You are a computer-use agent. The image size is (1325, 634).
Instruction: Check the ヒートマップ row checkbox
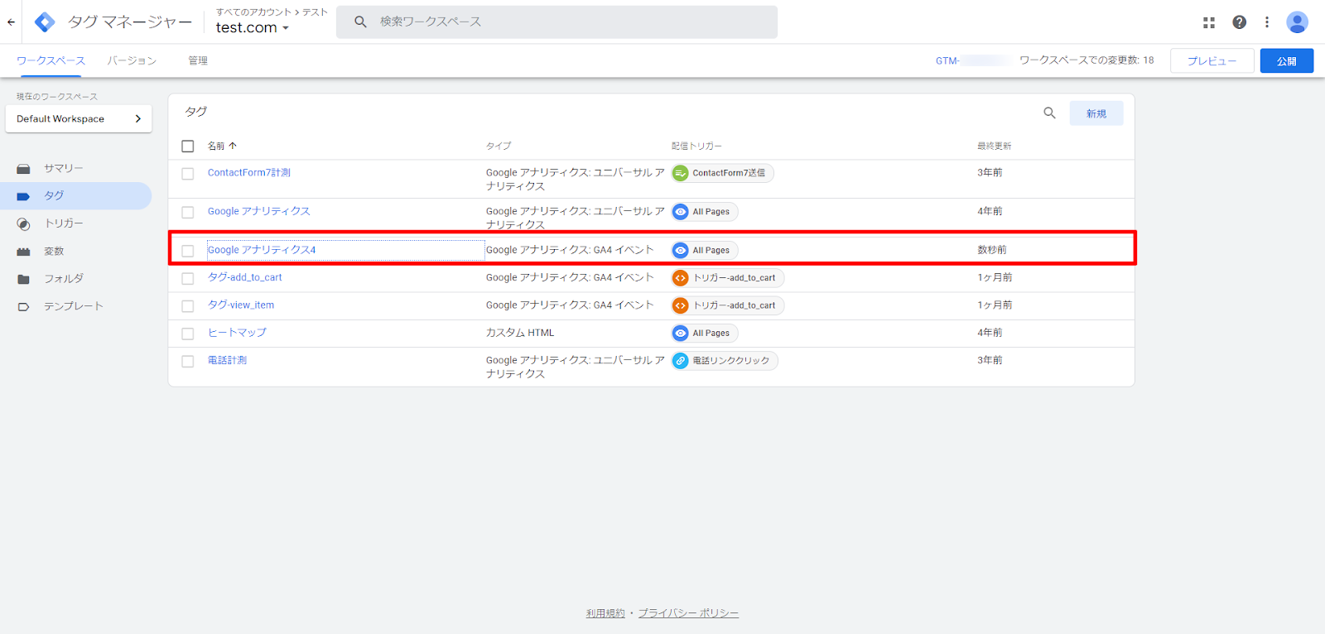(188, 334)
